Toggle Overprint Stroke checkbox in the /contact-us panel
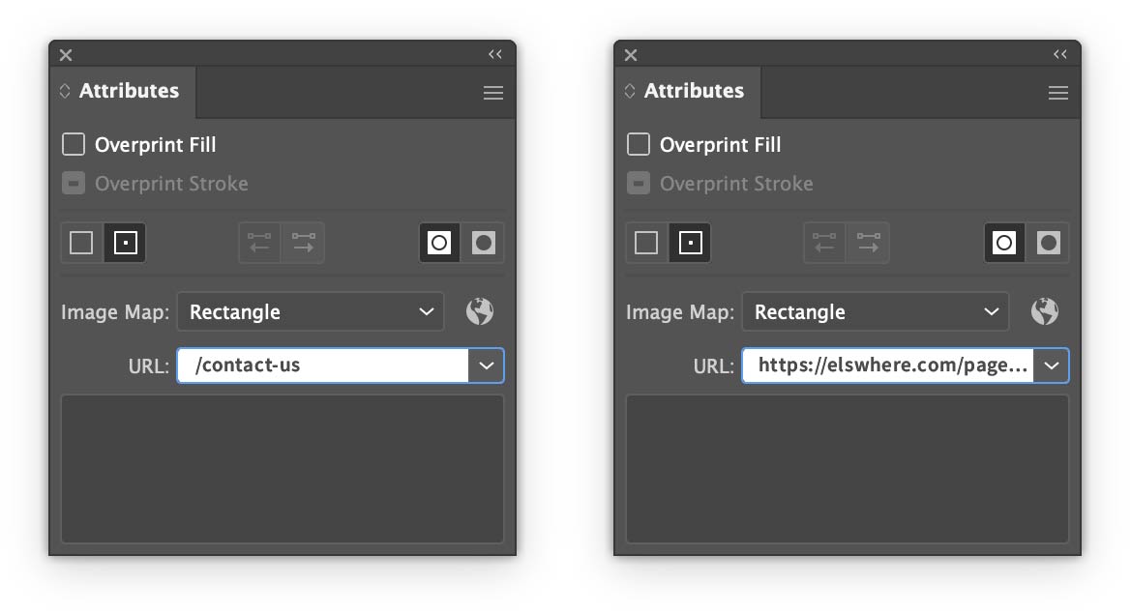This screenshot has height=614, width=1131. click(x=74, y=184)
